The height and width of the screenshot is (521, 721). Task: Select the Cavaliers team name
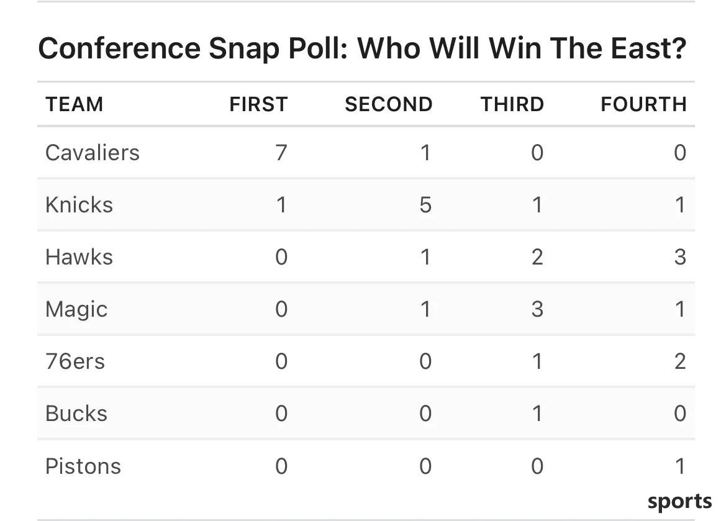93,153
